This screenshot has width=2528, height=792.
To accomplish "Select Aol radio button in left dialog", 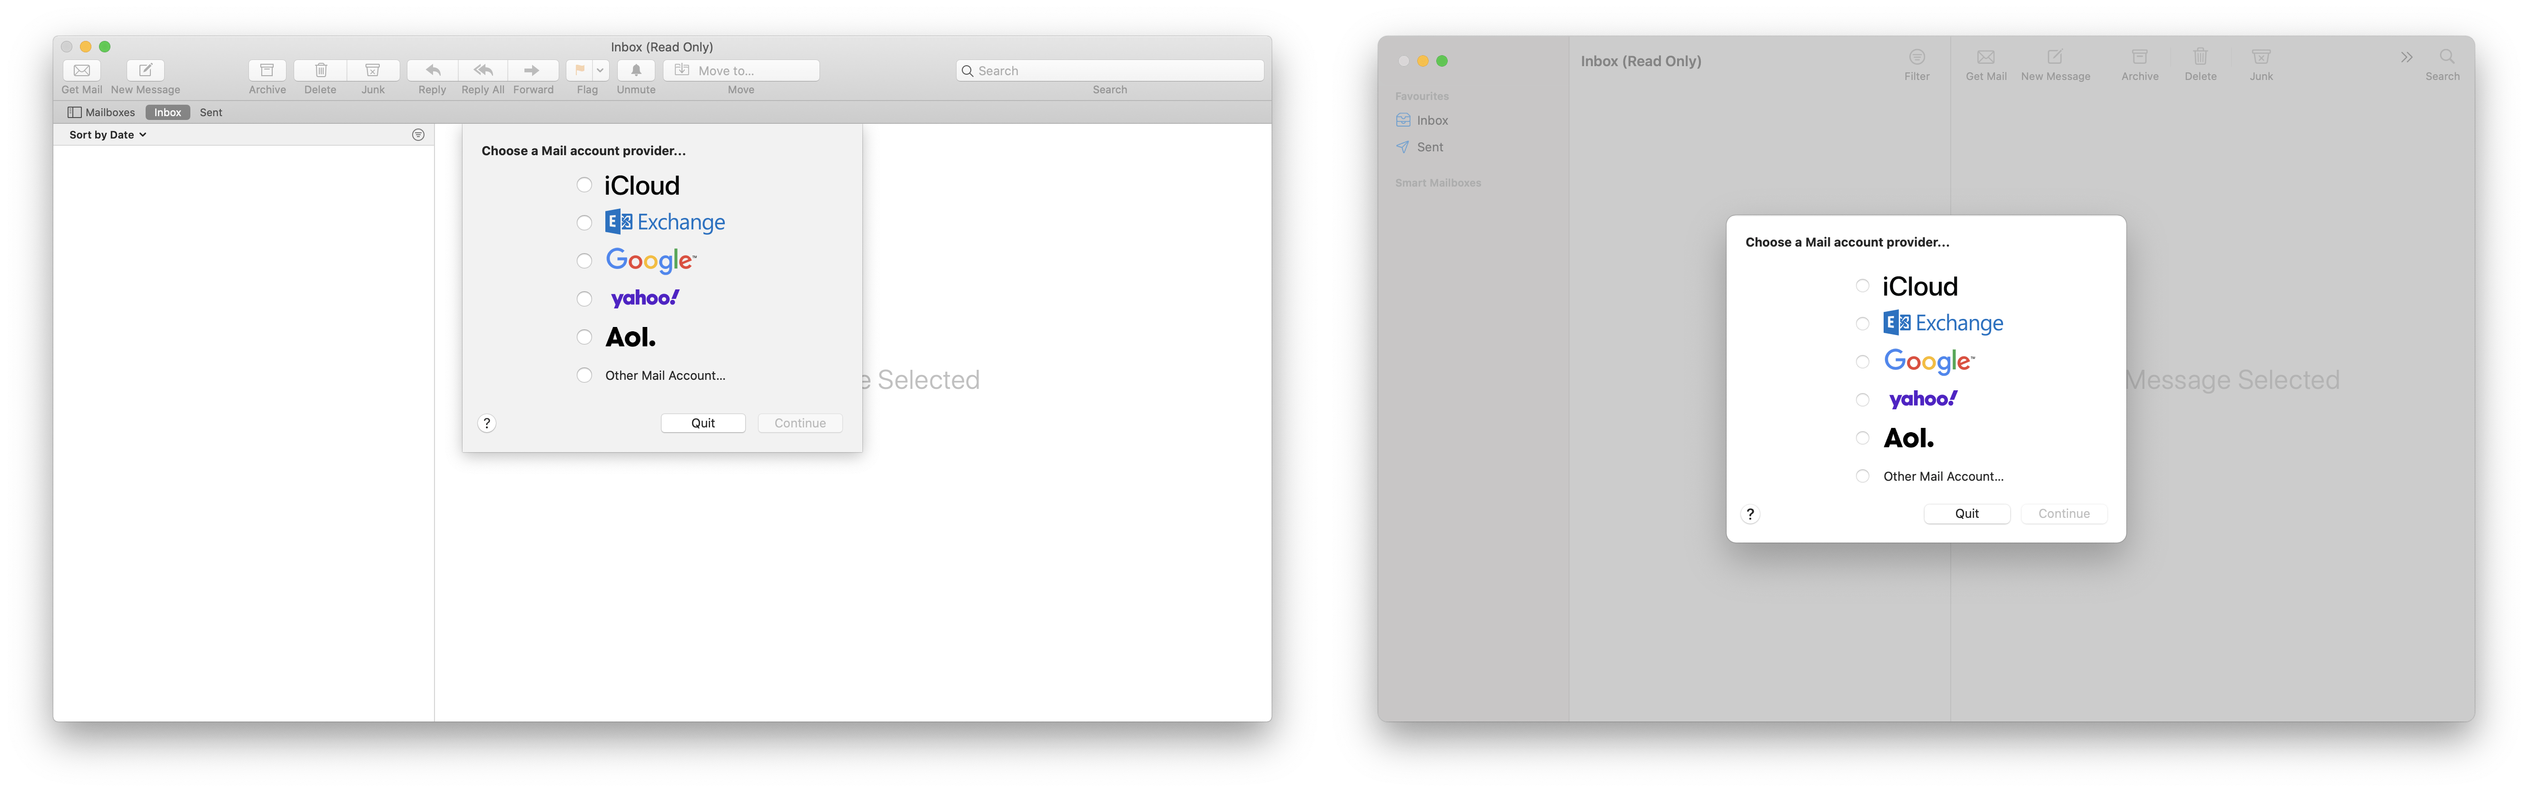I will click(x=584, y=337).
